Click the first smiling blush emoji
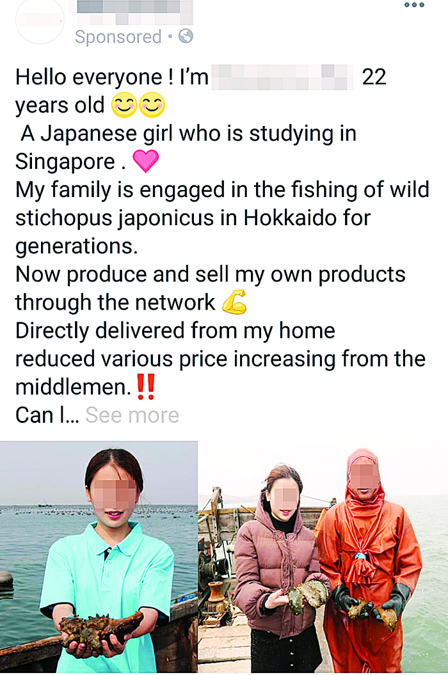The height and width of the screenshot is (675, 448). click(125, 105)
